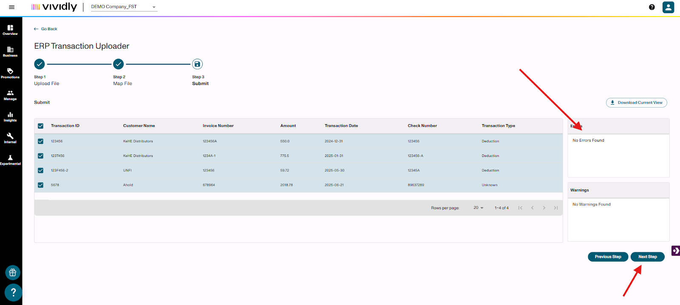
Task: Uncheck the select-all header checkbox
Action: (x=41, y=126)
